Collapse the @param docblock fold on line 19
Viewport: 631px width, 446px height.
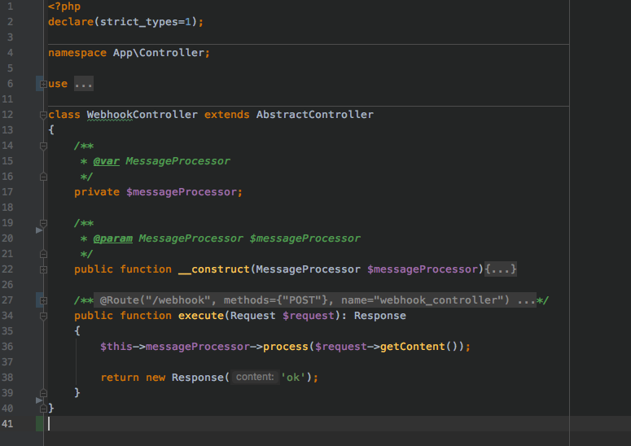(41, 223)
